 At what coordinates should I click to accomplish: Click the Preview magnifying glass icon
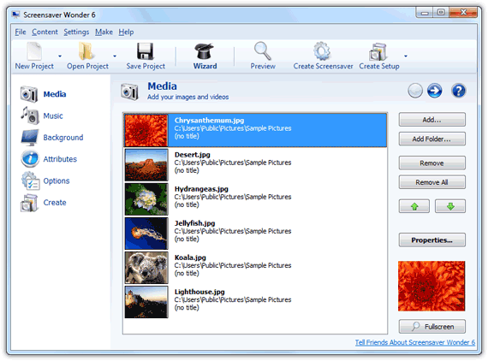point(262,51)
